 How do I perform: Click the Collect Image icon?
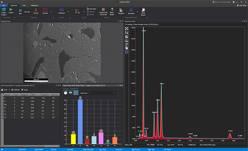[4, 11]
